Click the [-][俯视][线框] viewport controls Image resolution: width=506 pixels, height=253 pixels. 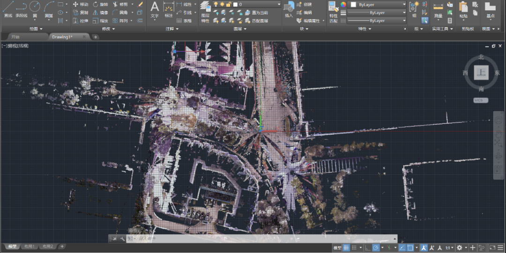pos(15,46)
